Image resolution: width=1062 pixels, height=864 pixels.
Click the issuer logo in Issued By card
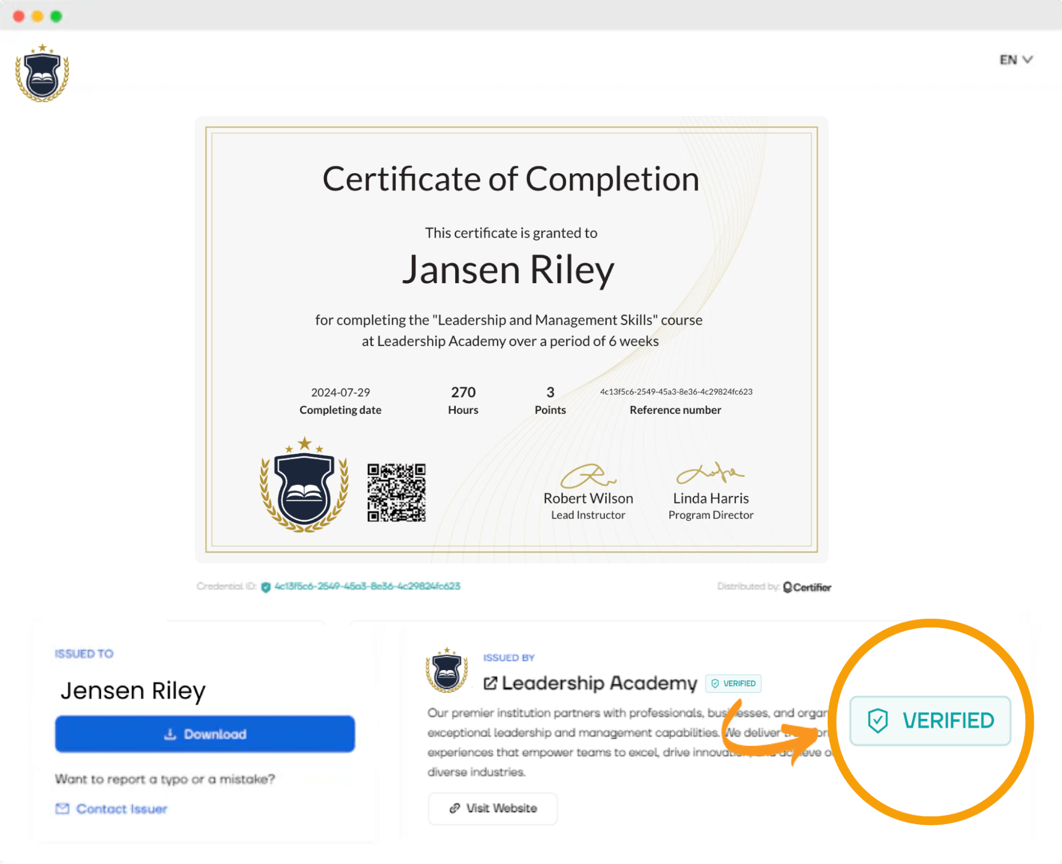coord(447,670)
